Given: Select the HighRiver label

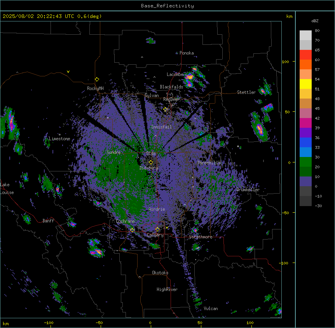Looking at the screenshot, I should pyautogui.click(x=167, y=289).
